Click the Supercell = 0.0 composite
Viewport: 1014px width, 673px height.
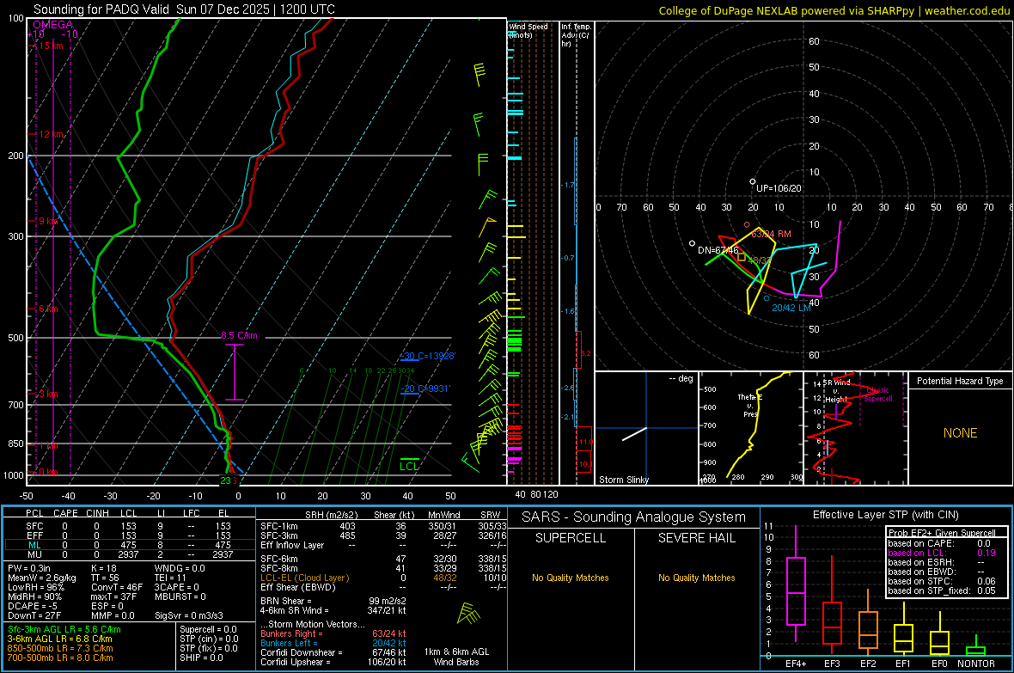pyautogui.click(x=208, y=629)
